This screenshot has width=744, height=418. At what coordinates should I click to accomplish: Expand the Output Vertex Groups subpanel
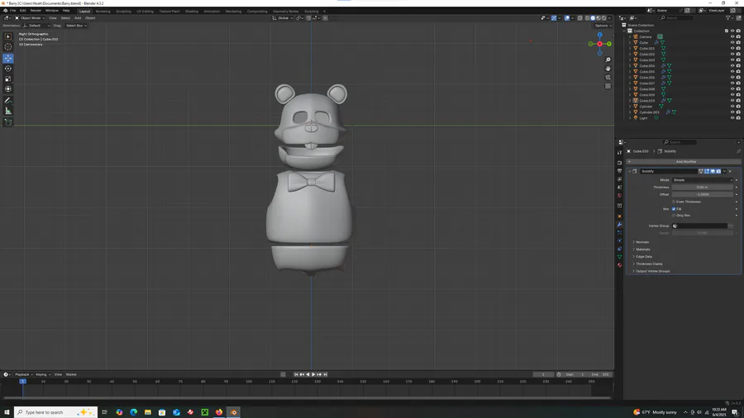(x=651, y=271)
